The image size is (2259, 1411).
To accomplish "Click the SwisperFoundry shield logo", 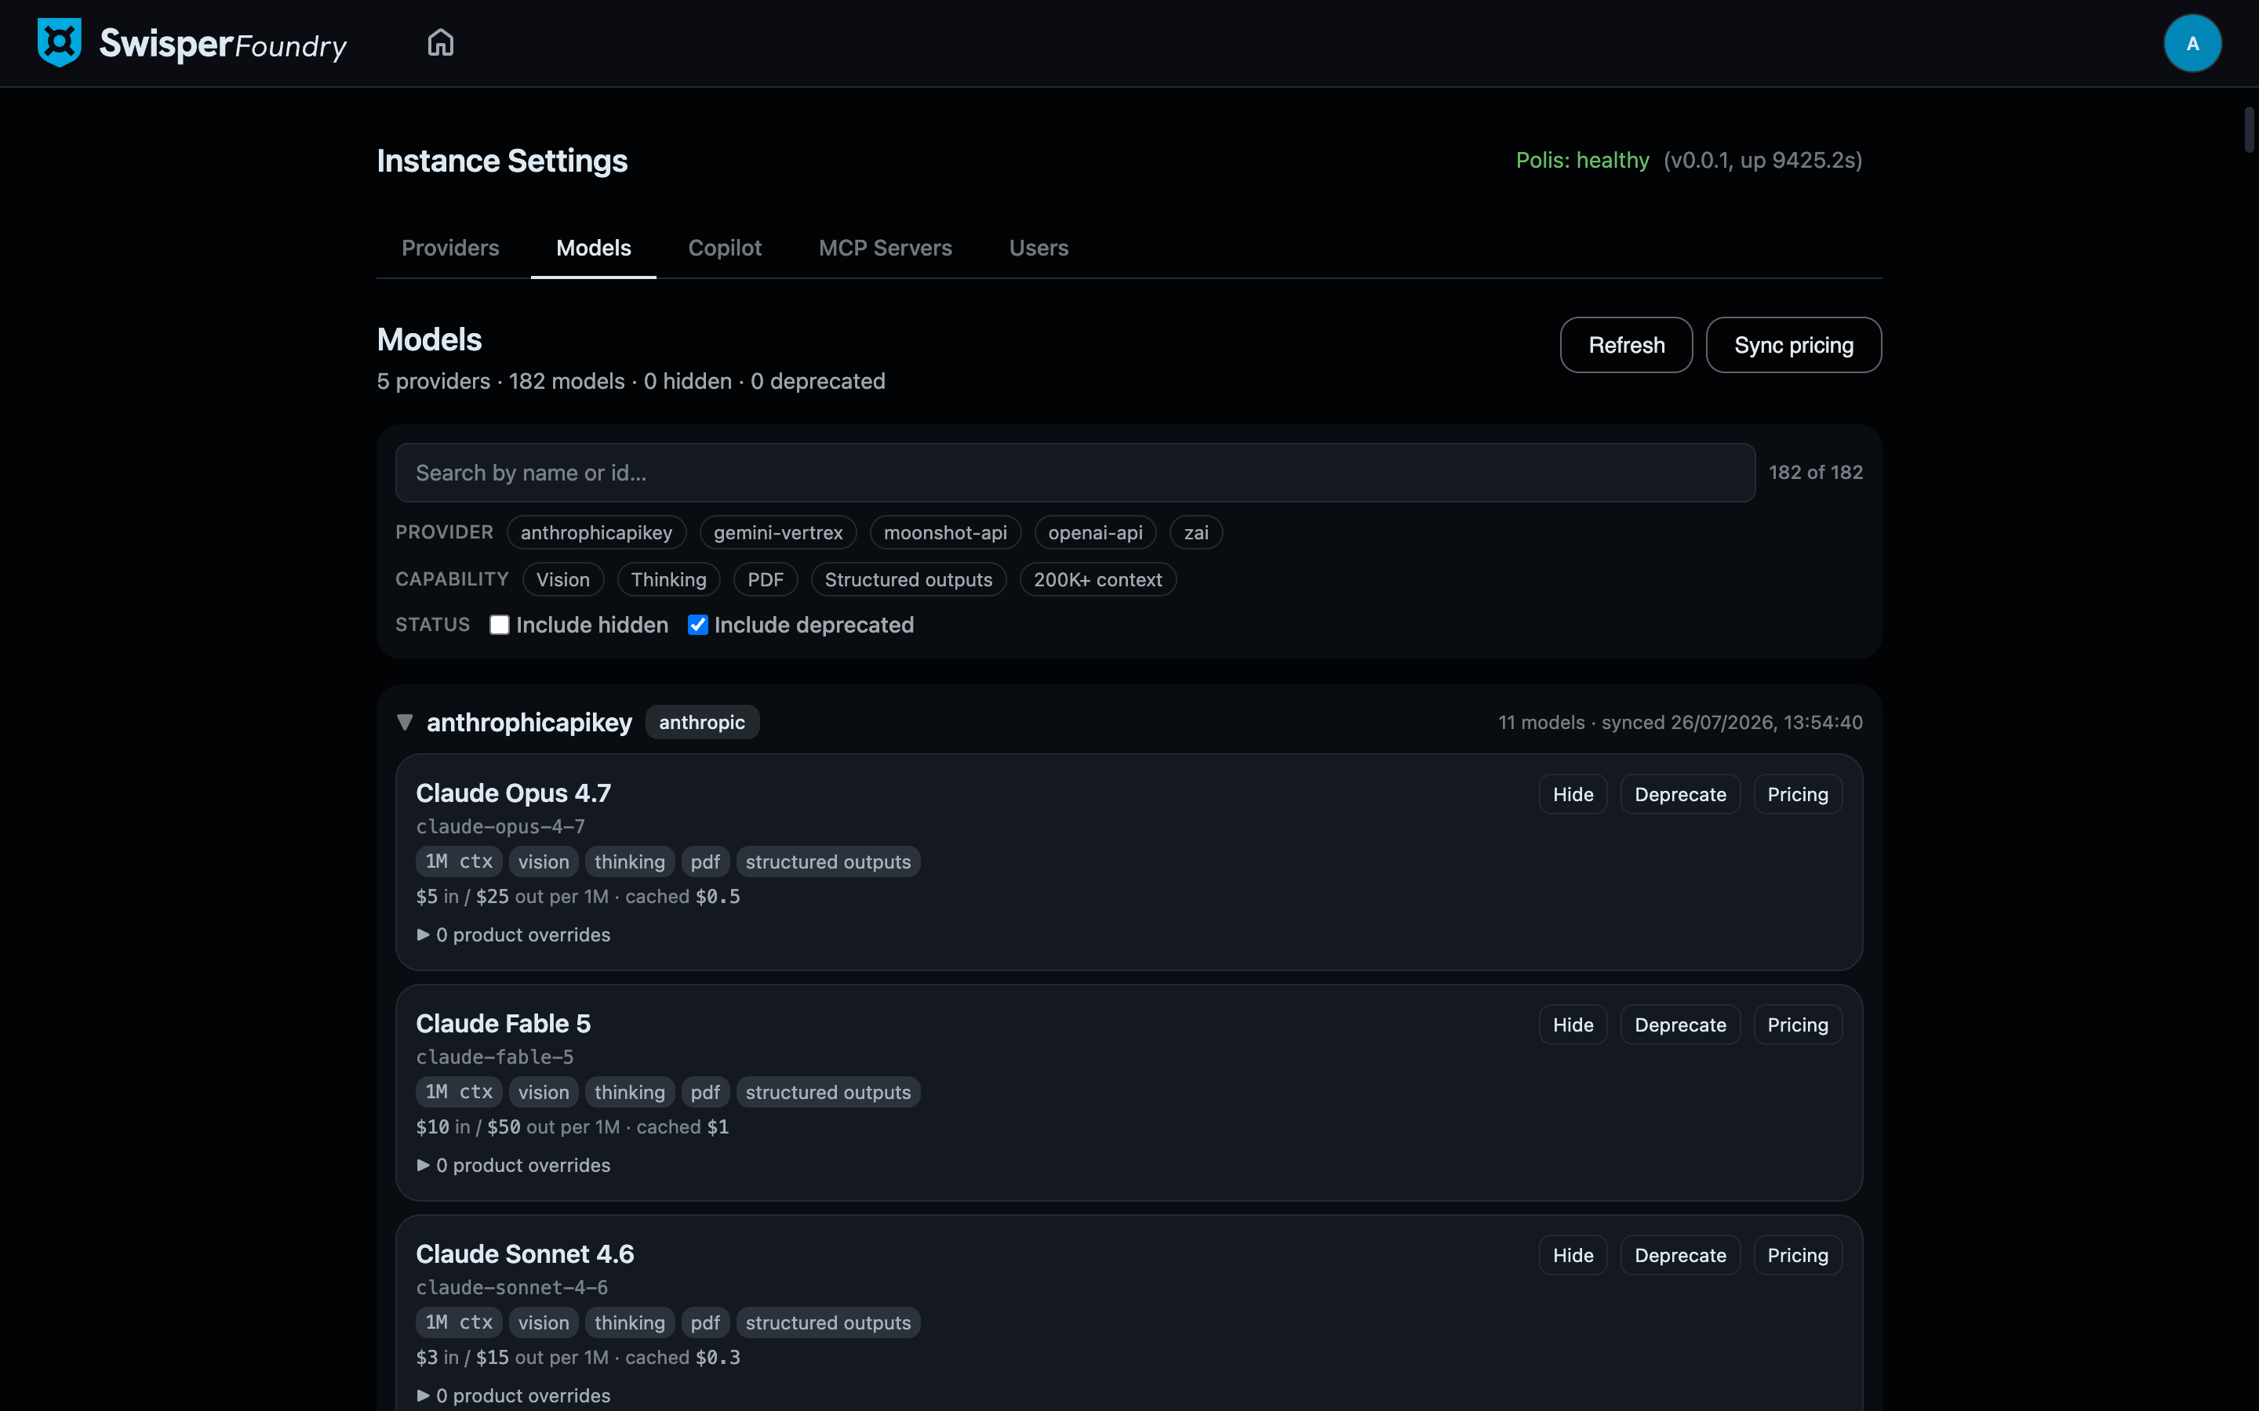I will pyautogui.click(x=59, y=43).
